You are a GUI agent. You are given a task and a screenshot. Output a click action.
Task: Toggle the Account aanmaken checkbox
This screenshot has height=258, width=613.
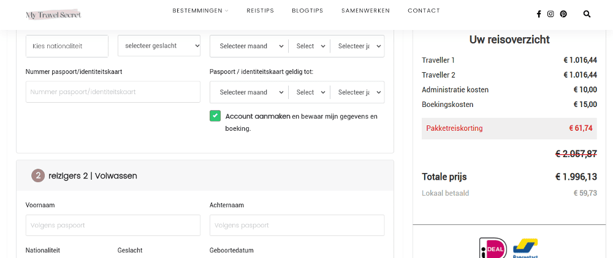(x=215, y=116)
